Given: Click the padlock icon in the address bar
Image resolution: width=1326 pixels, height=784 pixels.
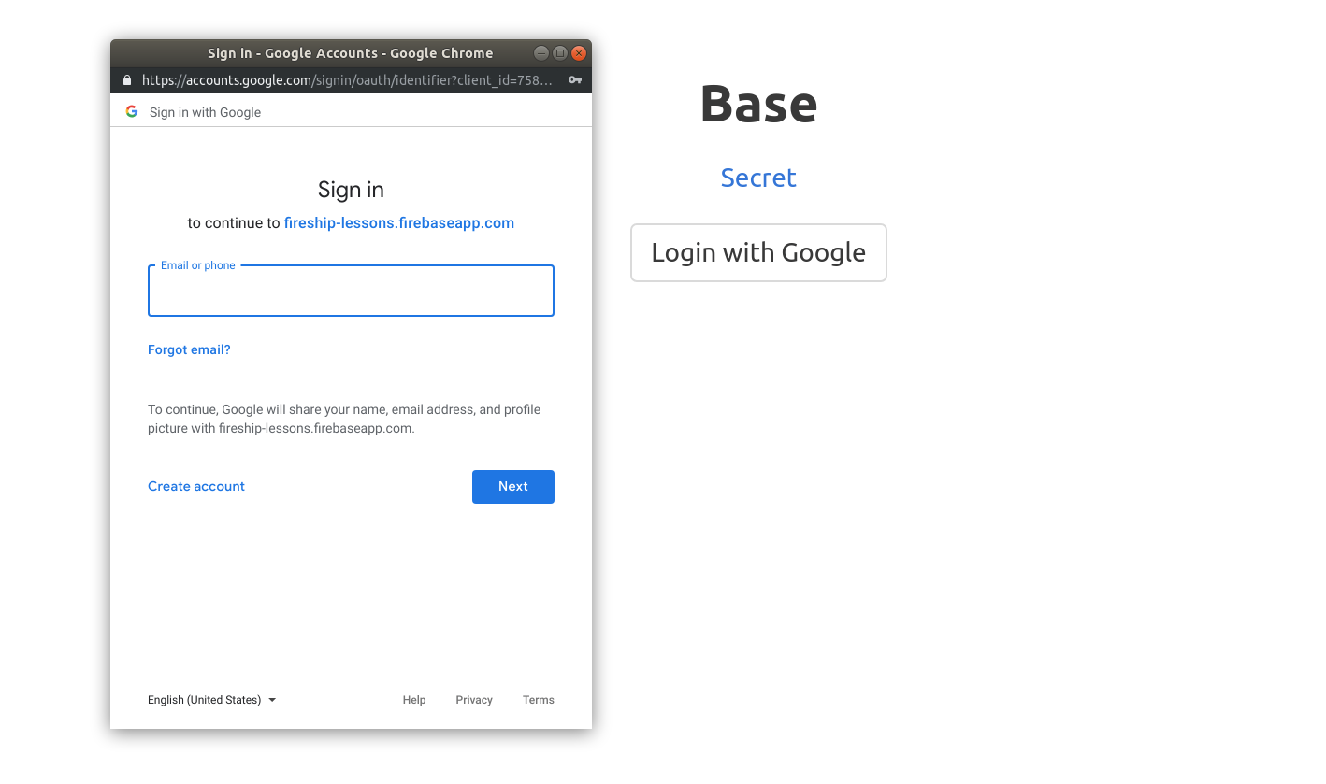Looking at the screenshot, I should pos(126,80).
